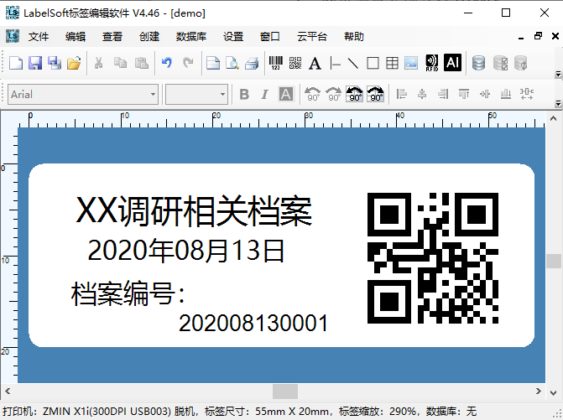Align selected objects right

point(443,95)
